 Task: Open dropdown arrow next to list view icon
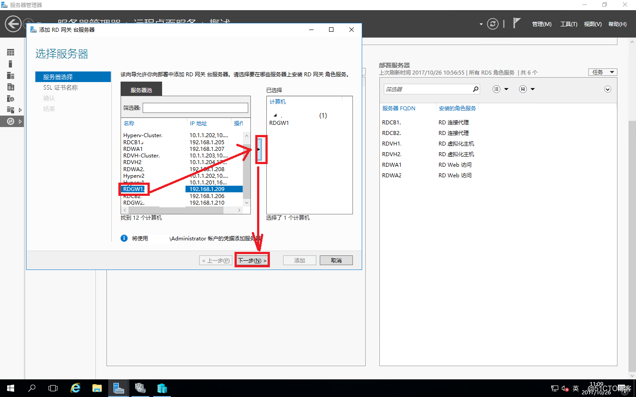tap(506, 89)
